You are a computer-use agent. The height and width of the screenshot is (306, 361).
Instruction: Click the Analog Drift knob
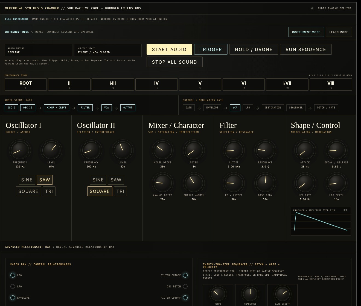(162, 183)
